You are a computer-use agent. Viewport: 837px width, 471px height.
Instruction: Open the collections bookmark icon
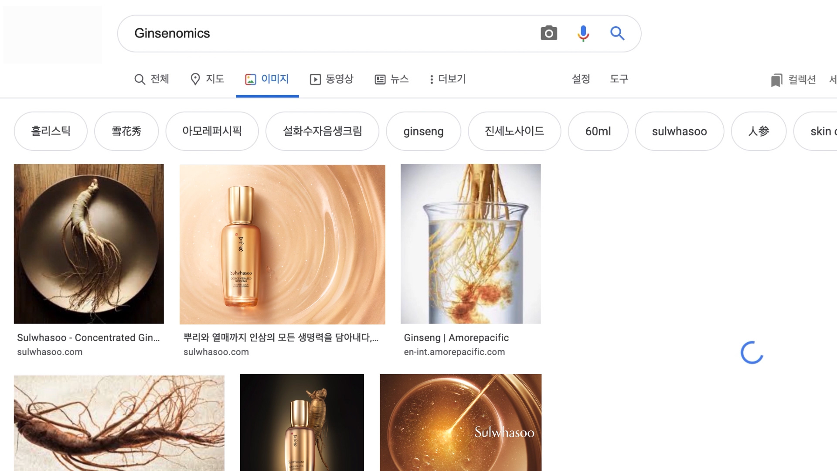tap(776, 80)
